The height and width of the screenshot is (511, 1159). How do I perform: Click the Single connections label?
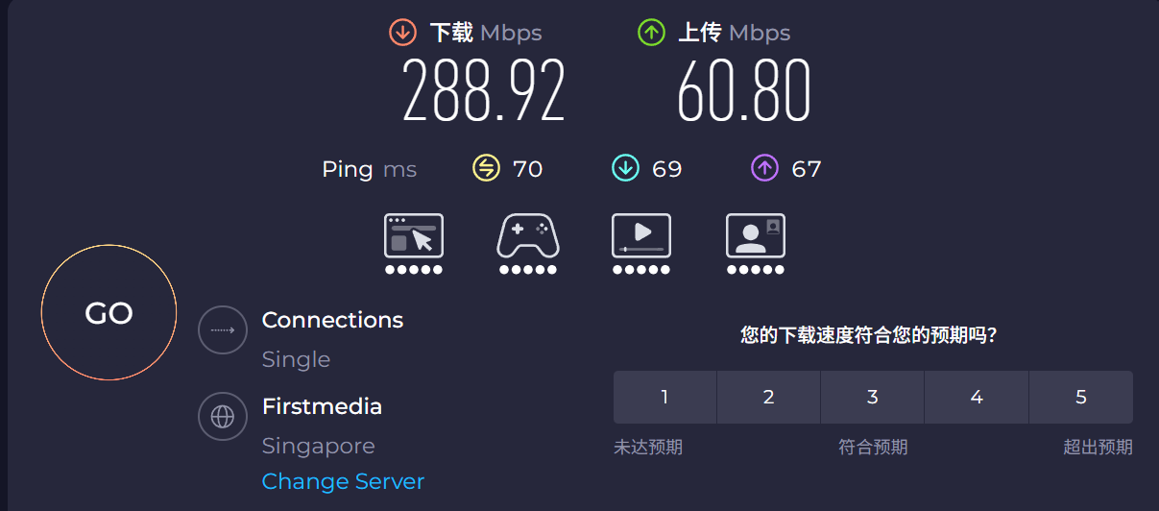(296, 359)
